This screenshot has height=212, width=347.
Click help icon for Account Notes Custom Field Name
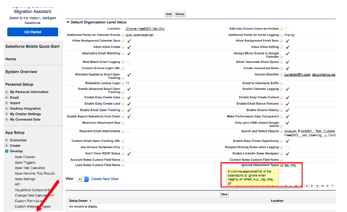tap(122, 160)
